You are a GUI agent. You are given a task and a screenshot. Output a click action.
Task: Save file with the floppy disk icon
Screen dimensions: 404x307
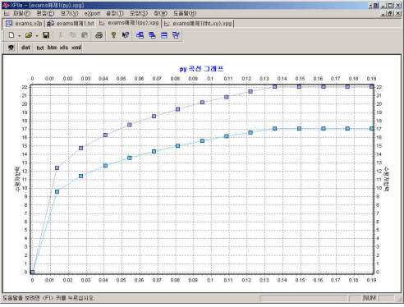click(x=46, y=35)
